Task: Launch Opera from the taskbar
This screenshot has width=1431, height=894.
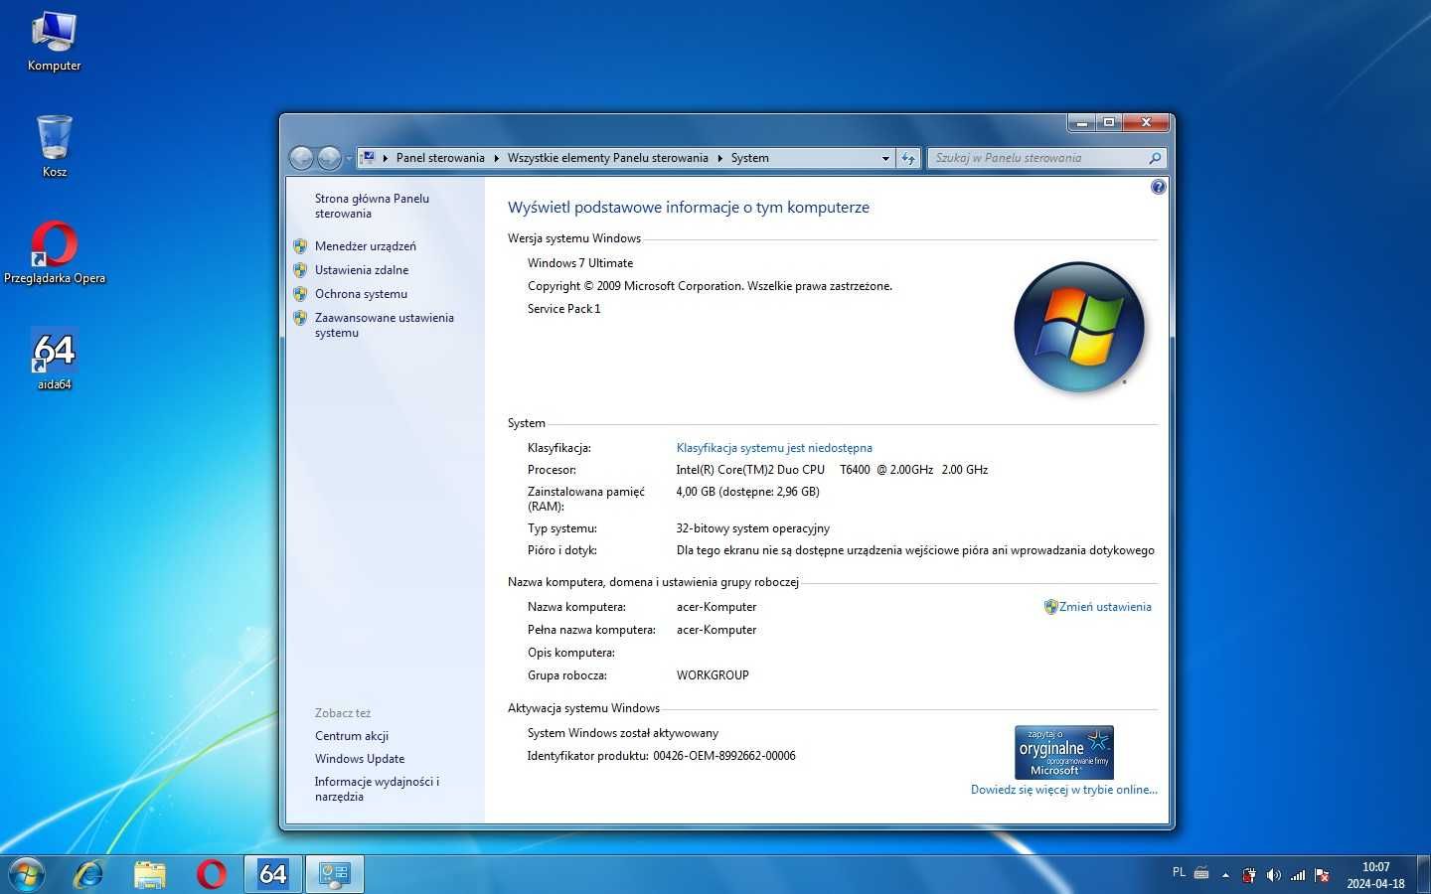Action: (211, 874)
